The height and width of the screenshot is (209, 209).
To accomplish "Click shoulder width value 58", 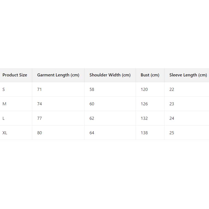I will tap(92, 89).
